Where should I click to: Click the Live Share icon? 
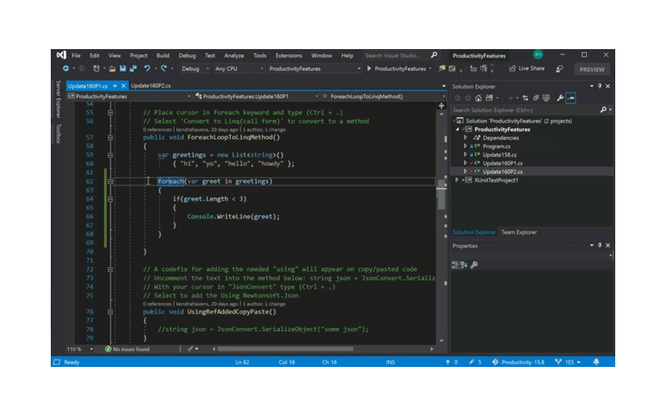pyautogui.click(x=512, y=69)
